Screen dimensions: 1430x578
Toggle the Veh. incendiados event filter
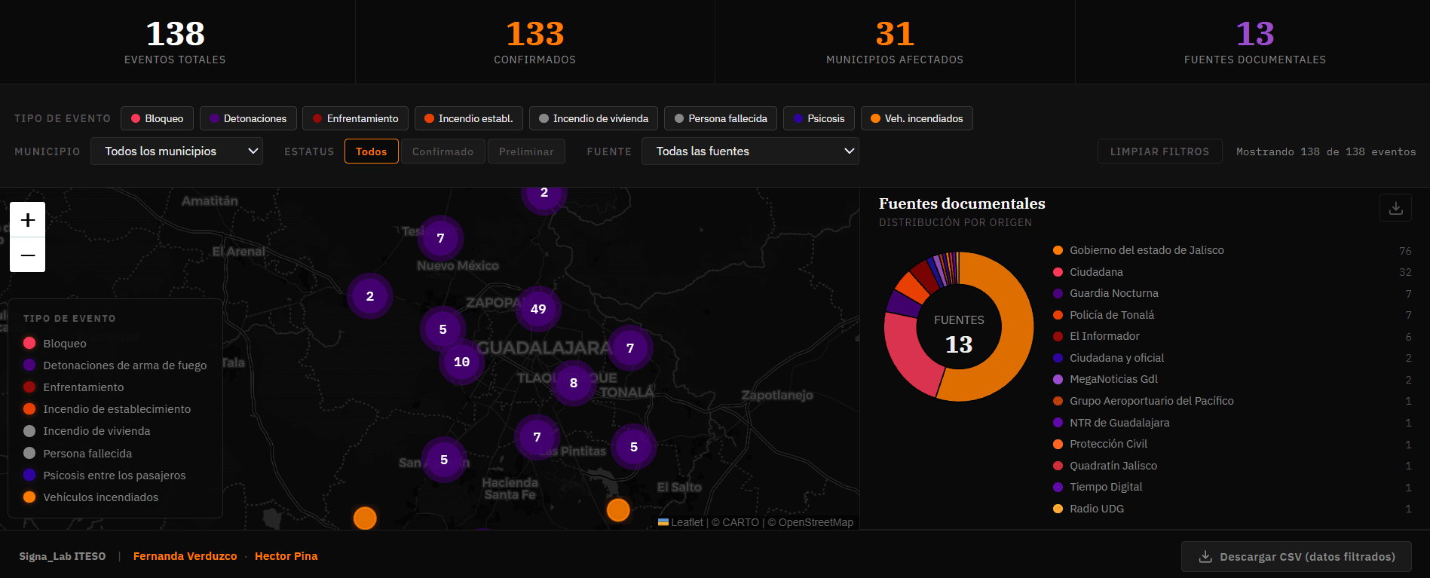point(917,118)
